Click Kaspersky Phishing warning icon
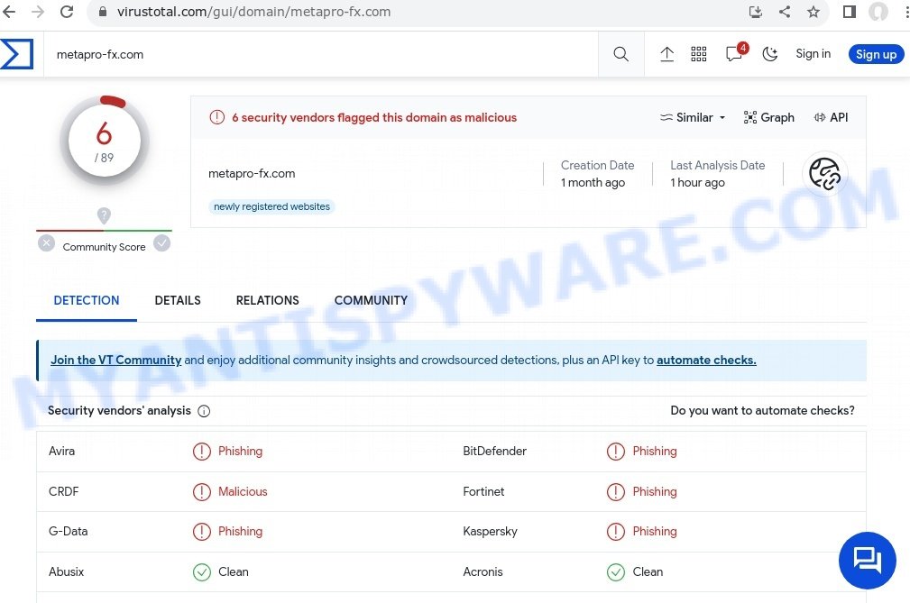Viewport: 910px width, 603px height. coord(616,532)
